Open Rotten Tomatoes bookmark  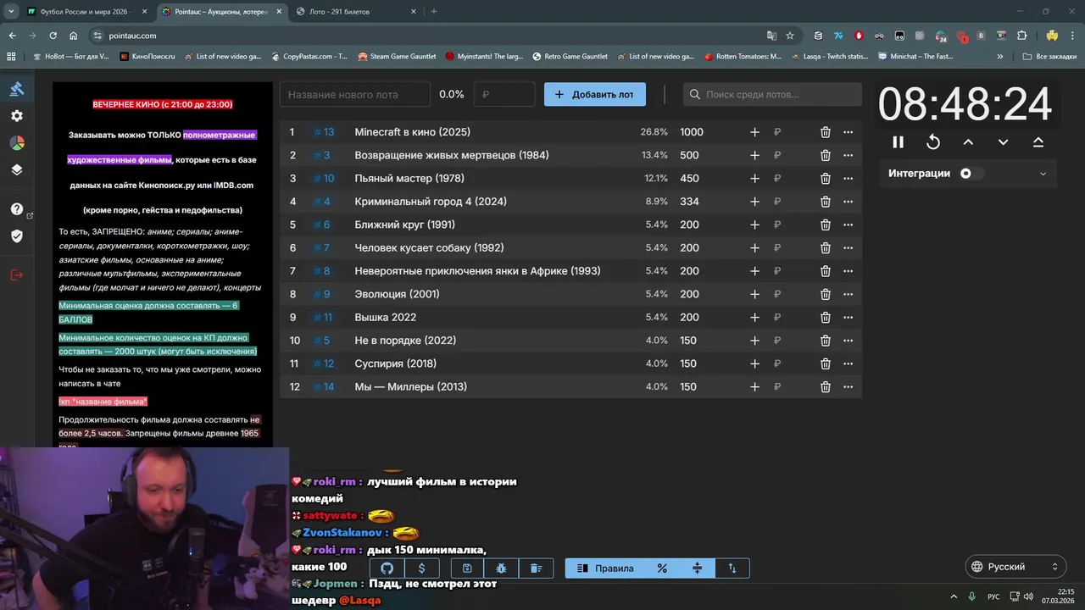coord(743,57)
